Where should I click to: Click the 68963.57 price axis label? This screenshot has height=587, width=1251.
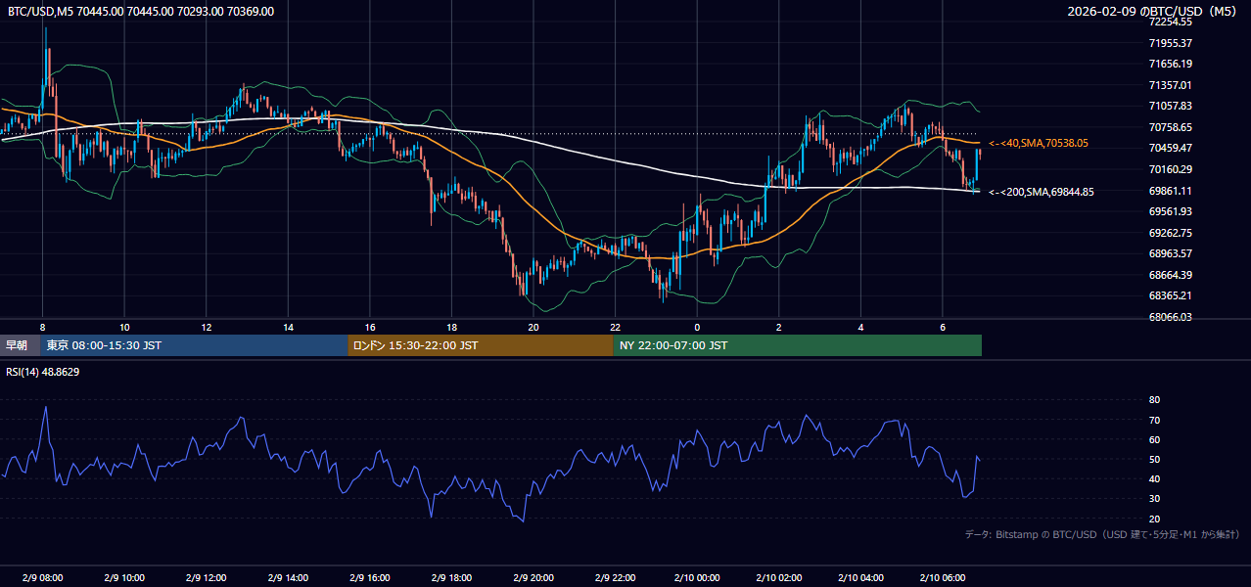pos(1171,253)
